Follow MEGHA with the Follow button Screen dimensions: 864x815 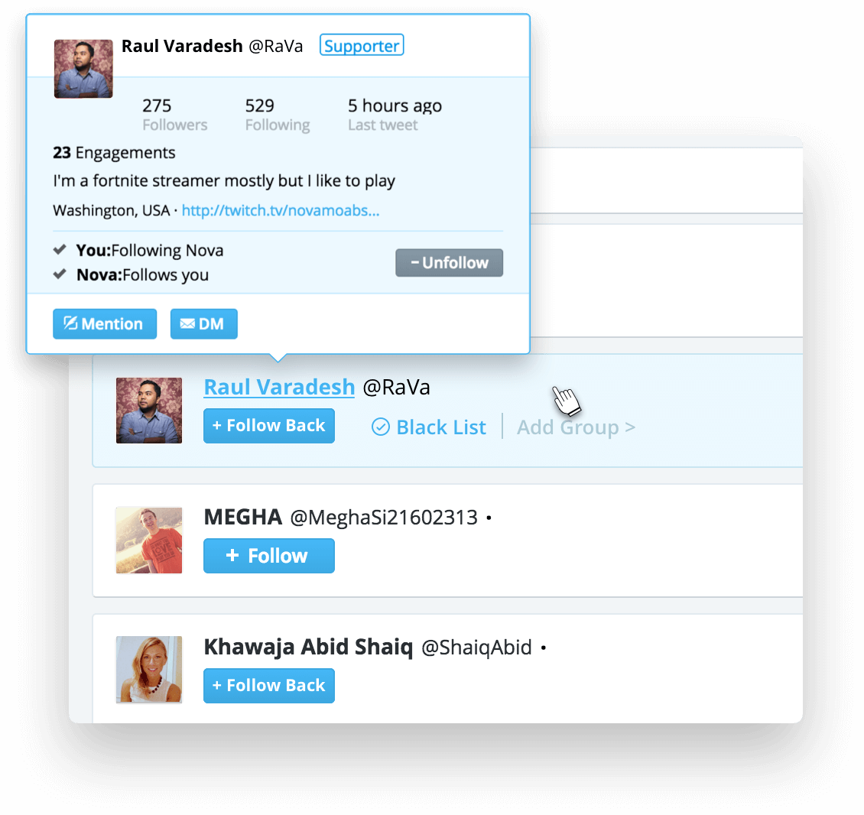coord(269,556)
